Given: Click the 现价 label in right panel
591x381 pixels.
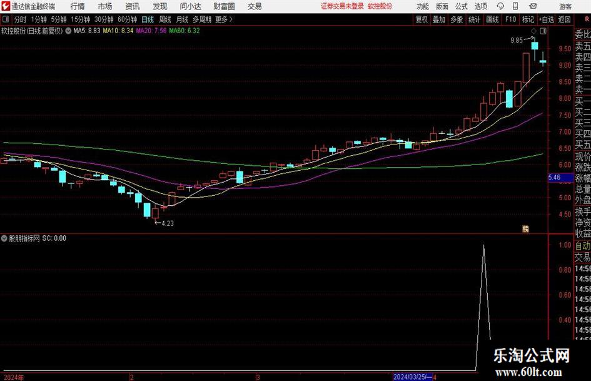Looking at the screenshot, I should pyautogui.click(x=583, y=156).
